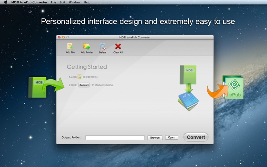Click the Getting Started heading
The image size is (267, 167).
click(x=87, y=67)
